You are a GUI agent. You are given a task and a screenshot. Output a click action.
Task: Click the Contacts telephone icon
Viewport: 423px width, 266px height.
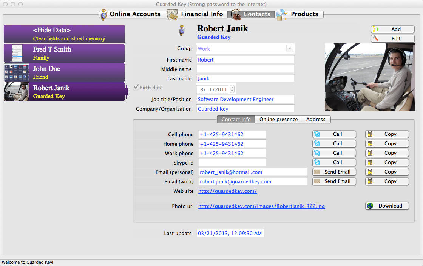pyautogui.click(x=236, y=15)
